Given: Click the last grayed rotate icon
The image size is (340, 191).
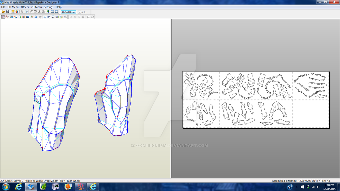Looking at the screenshot, I should [92, 17].
